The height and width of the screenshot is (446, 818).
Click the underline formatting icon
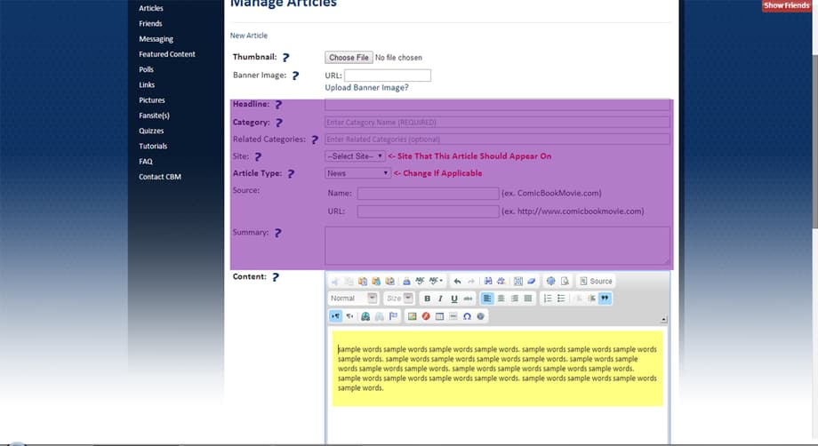pos(454,299)
